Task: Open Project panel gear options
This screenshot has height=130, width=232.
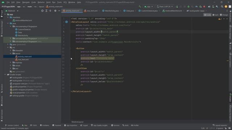Action: 55,11
